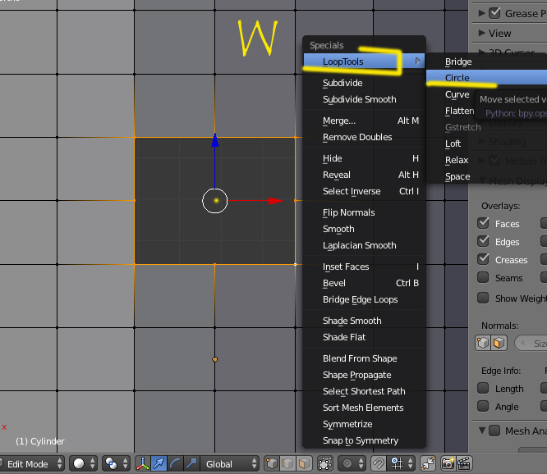Click the Hide menu entry
The image size is (547, 474).
364,158
